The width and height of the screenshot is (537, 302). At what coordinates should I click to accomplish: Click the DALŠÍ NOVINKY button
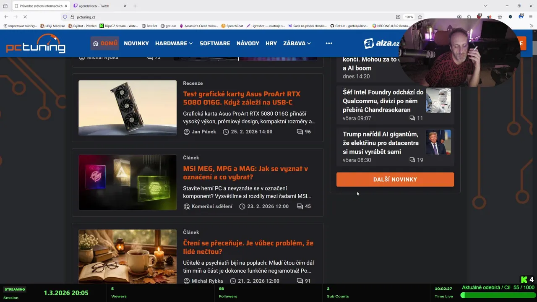(395, 180)
